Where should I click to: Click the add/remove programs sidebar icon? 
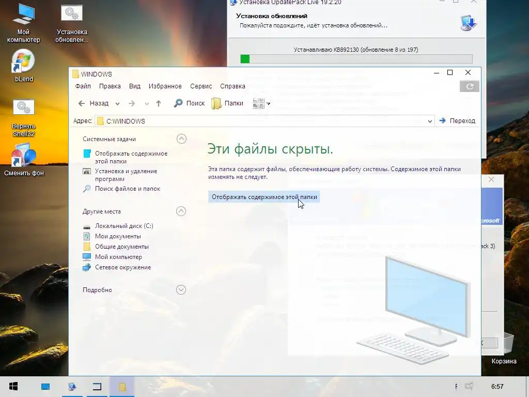coord(87,171)
